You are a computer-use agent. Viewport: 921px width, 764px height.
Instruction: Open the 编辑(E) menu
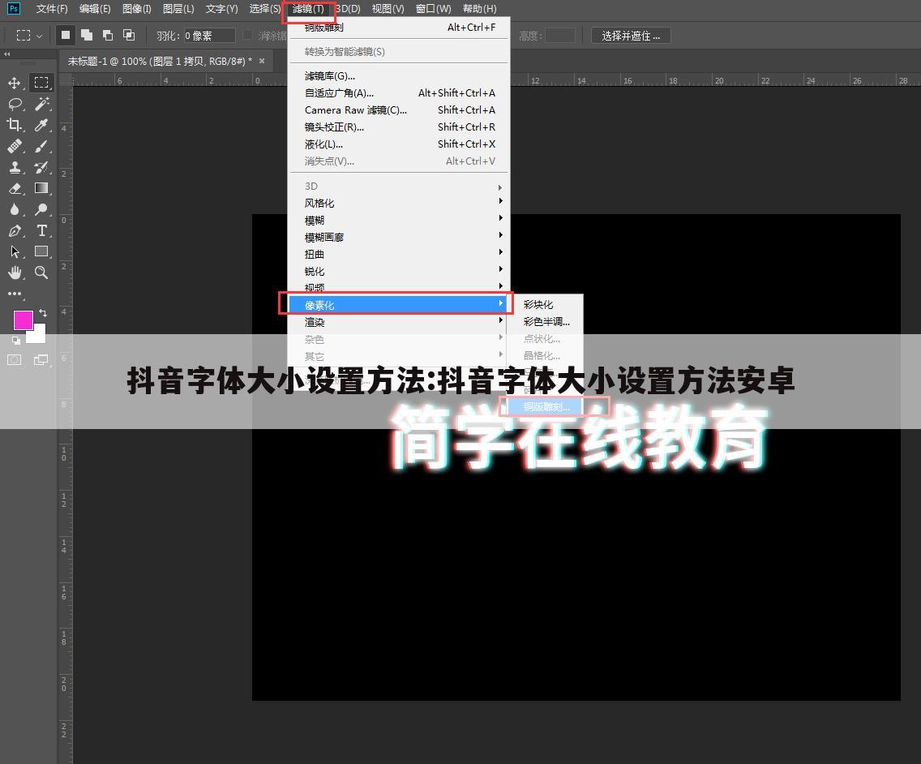[x=95, y=9]
